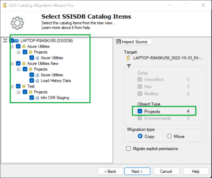This screenshot has height=178, width=212.
Task: Click the gear icon in the wizard header
Action: (x=17, y=23)
